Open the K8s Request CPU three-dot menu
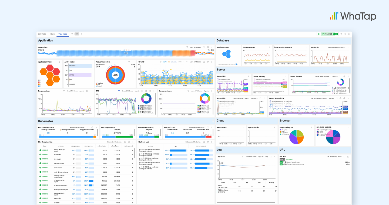Screen dimensions: 389x205 pyautogui.click(x=133, y=127)
